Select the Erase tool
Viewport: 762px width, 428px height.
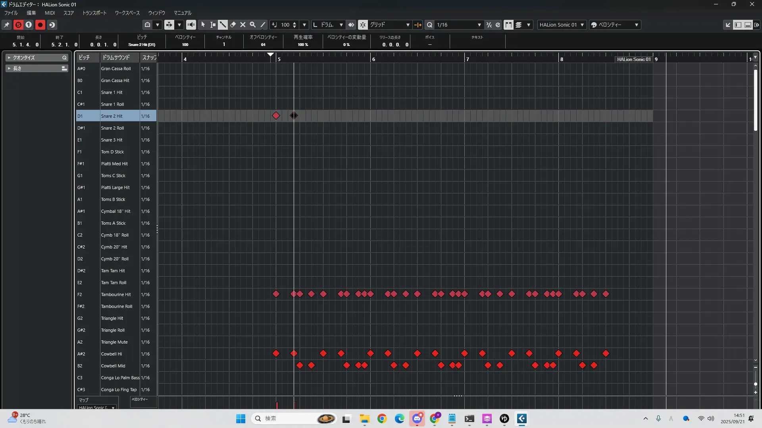point(233,25)
